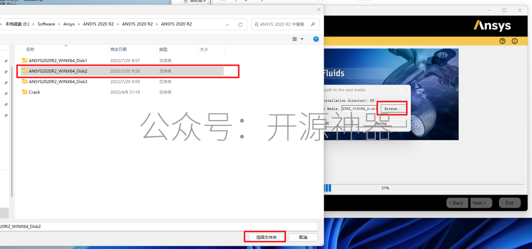Maximize the Ansys installer window
Screen dimensions: 532x249
coord(504,10)
